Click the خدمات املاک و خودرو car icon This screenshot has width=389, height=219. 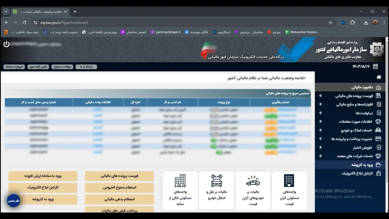378,130
